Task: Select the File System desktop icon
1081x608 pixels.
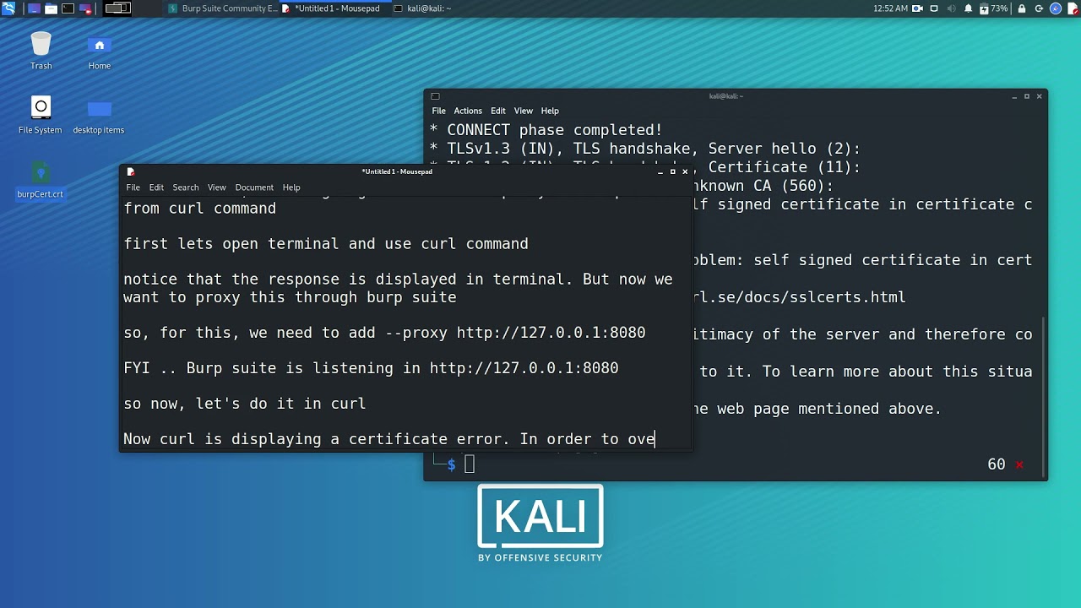Action: (41, 115)
